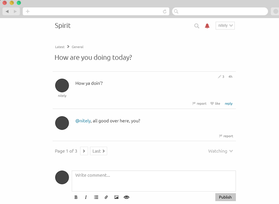Go to next page with chevron button

tap(84, 151)
